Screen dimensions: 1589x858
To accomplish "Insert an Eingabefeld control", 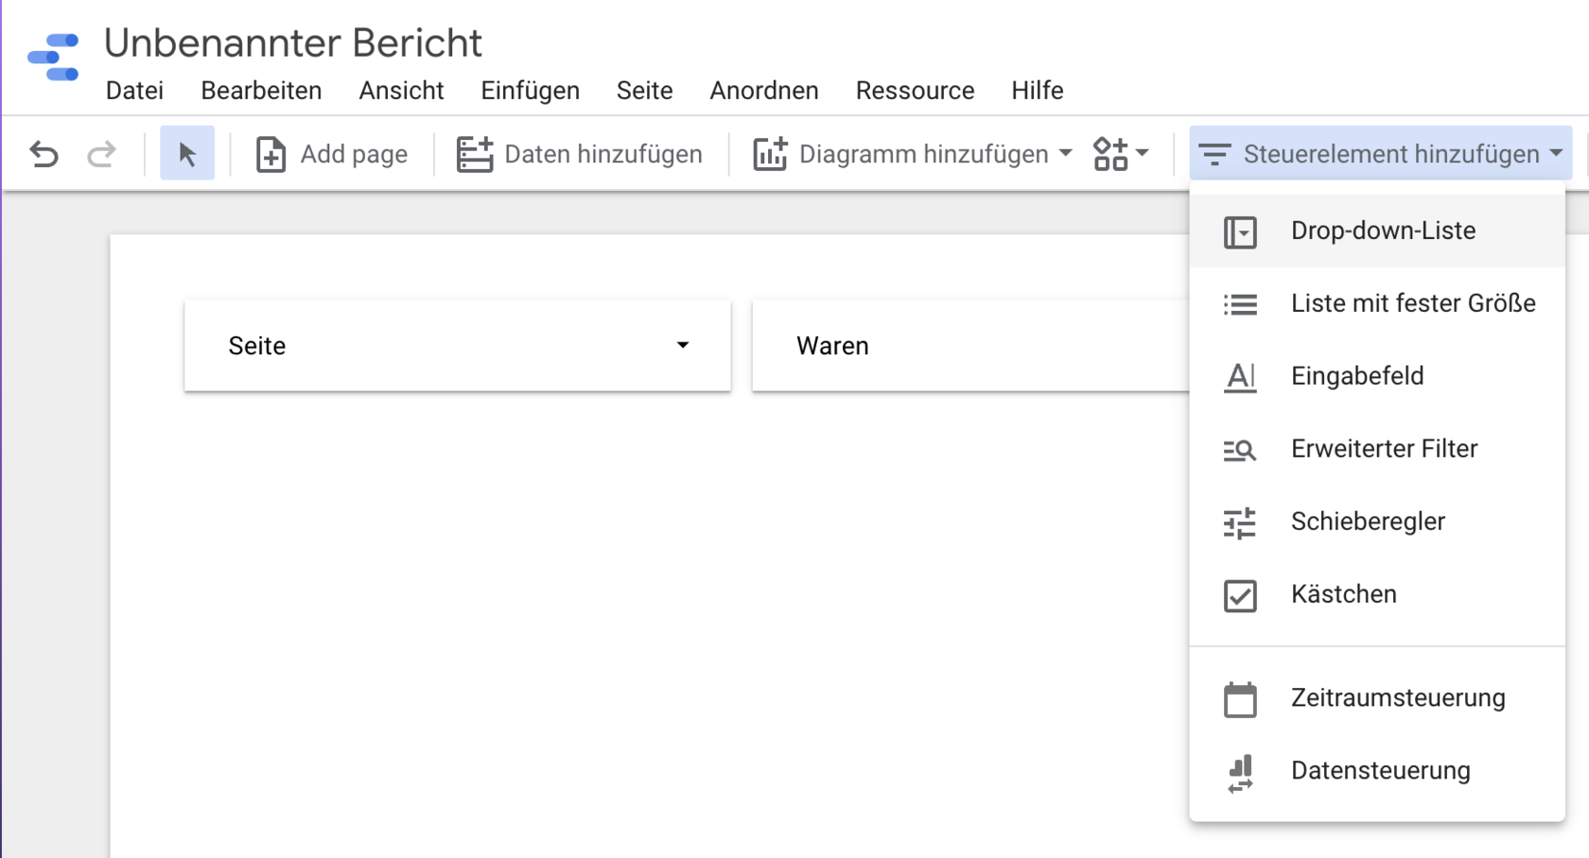I will tap(1356, 376).
